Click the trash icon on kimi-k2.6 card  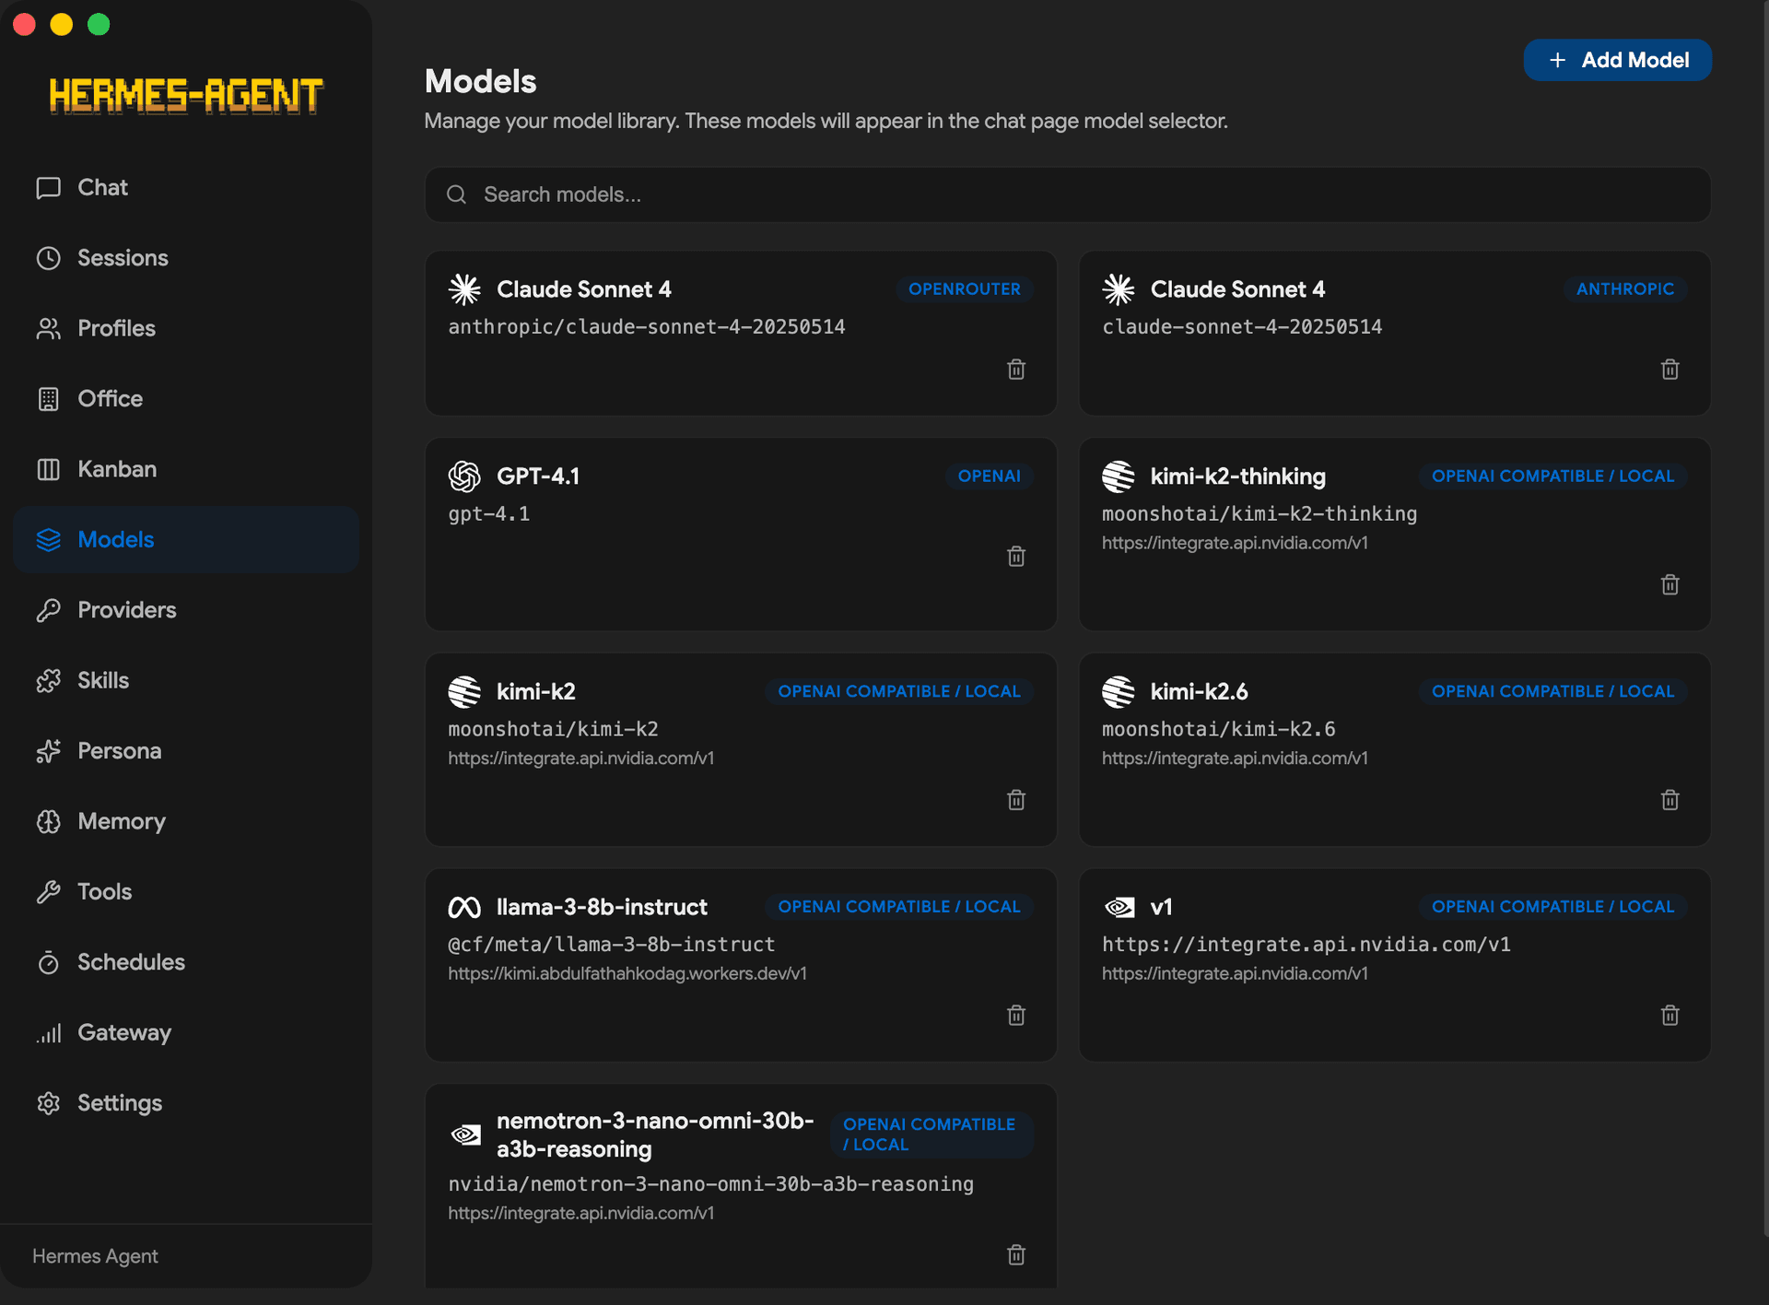[1669, 800]
